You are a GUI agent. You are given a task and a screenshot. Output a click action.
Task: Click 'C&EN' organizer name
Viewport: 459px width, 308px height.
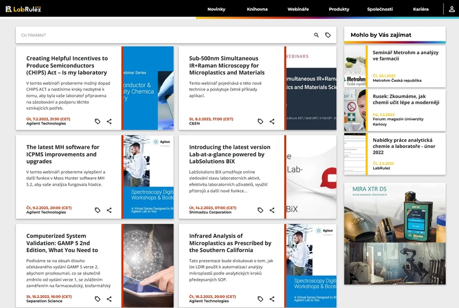(x=194, y=123)
